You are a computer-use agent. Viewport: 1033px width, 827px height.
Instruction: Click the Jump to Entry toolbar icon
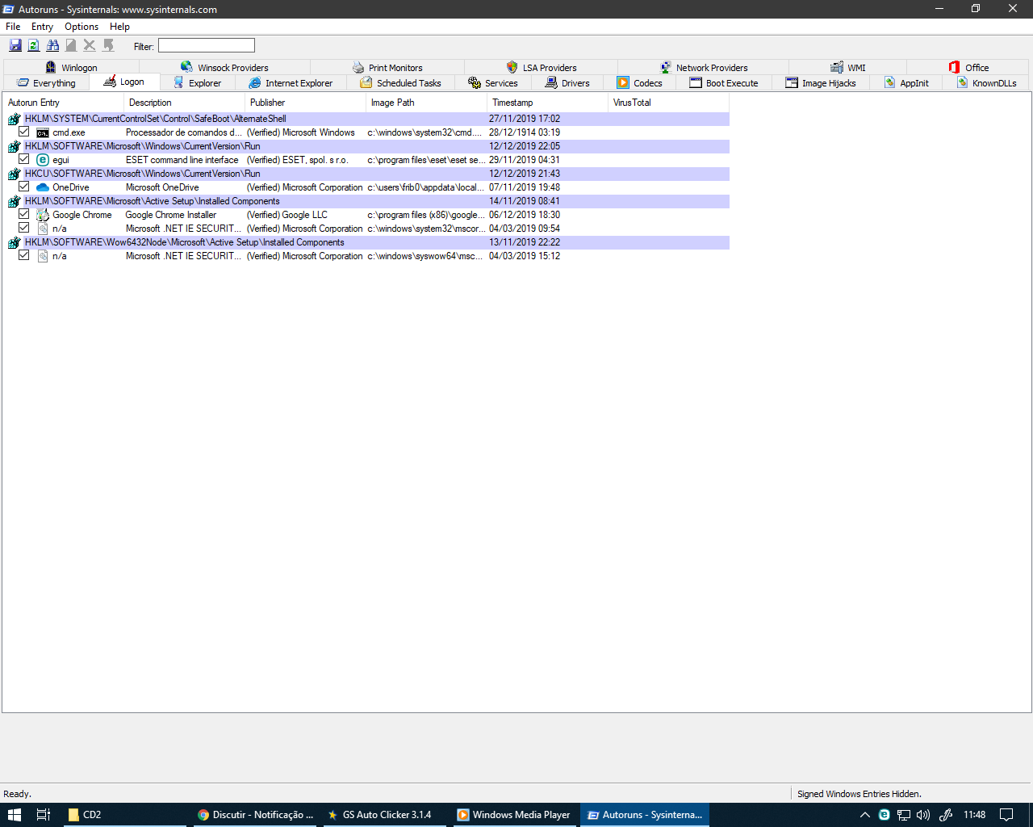click(x=108, y=46)
